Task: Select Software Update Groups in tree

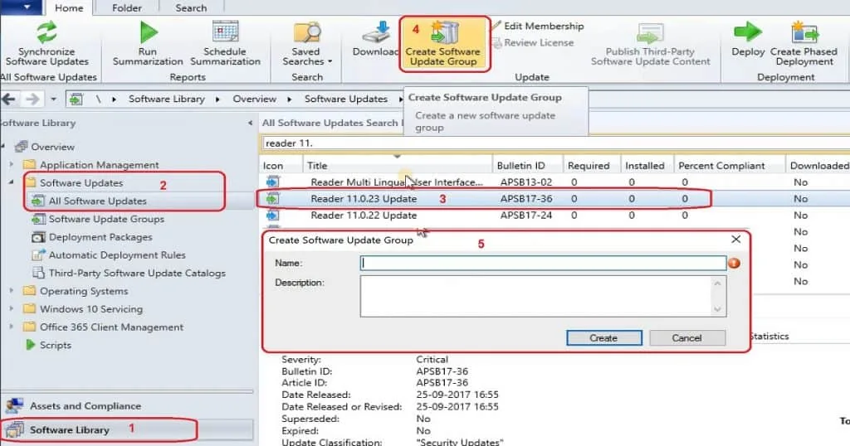Action: point(106,220)
